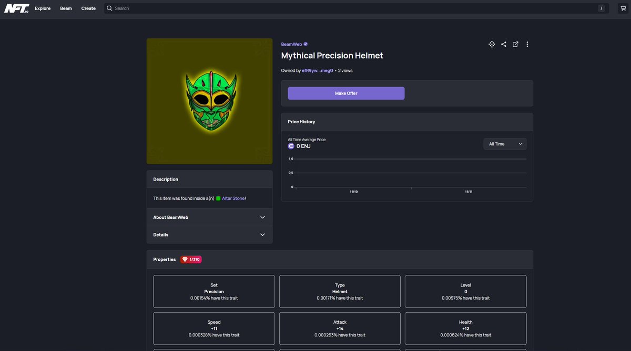Click the heart likes badge showing 1/310
631x351 pixels.
(x=191, y=259)
